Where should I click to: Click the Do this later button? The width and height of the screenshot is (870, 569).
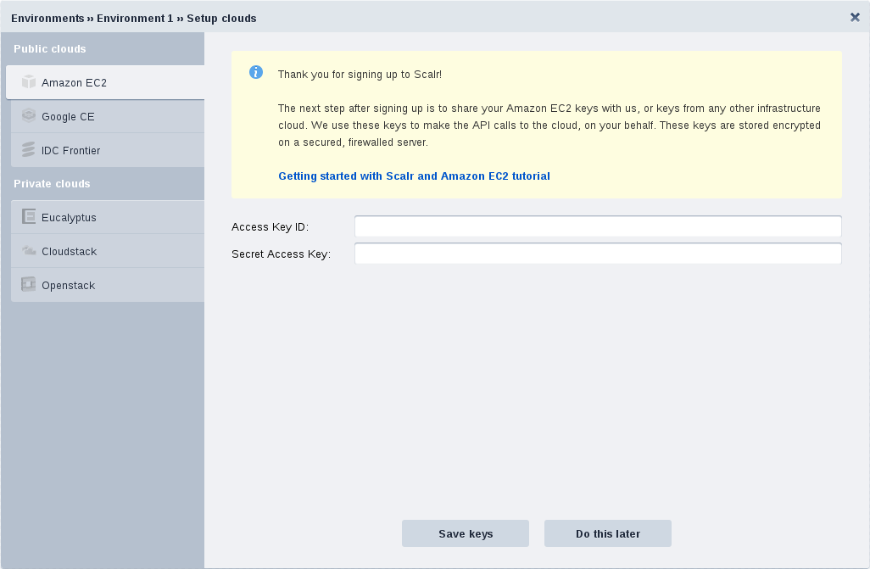608,533
